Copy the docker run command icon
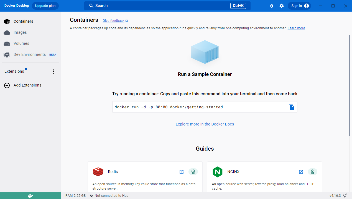352x199 pixels. 291,107
